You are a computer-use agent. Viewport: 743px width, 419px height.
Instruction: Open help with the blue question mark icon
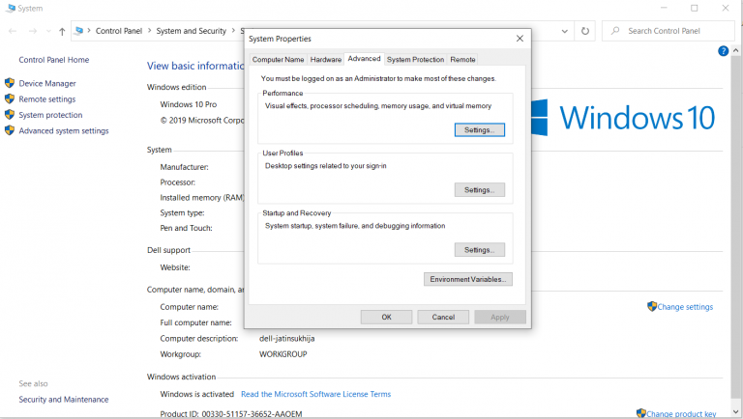(723, 51)
